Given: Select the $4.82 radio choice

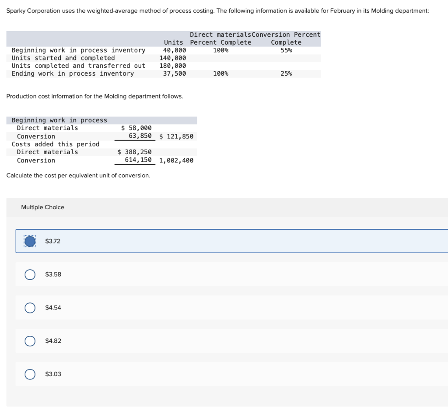Looking at the screenshot, I should 30,341.
